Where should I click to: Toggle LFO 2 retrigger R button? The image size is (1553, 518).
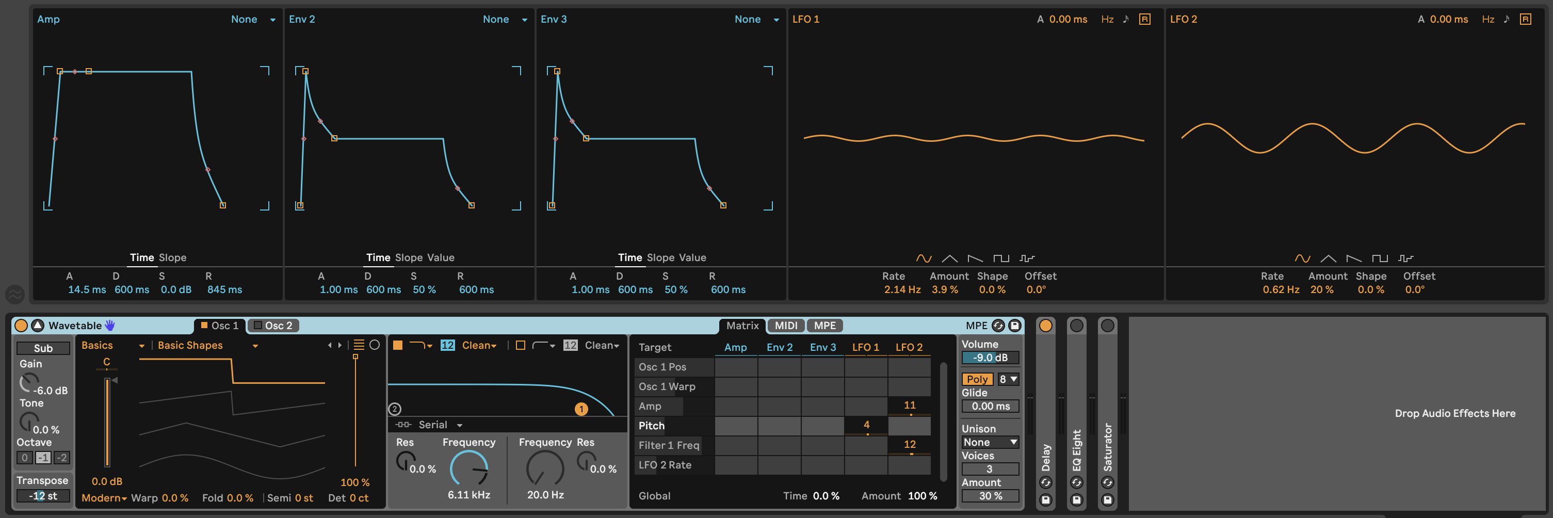coord(1525,19)
